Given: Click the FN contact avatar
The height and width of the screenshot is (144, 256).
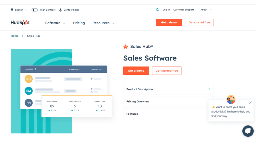Looking at the screenshot, I should point(28,103).
